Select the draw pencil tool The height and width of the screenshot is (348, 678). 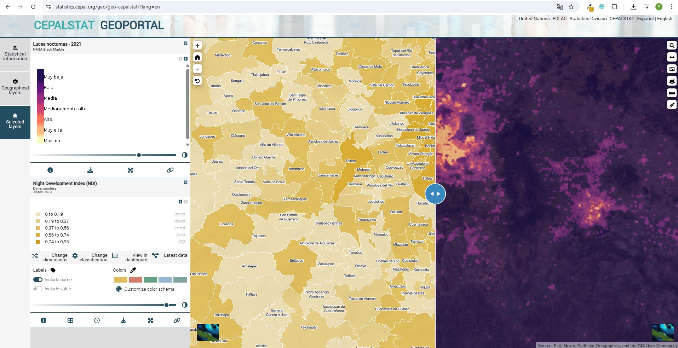(x=672, y=105)
